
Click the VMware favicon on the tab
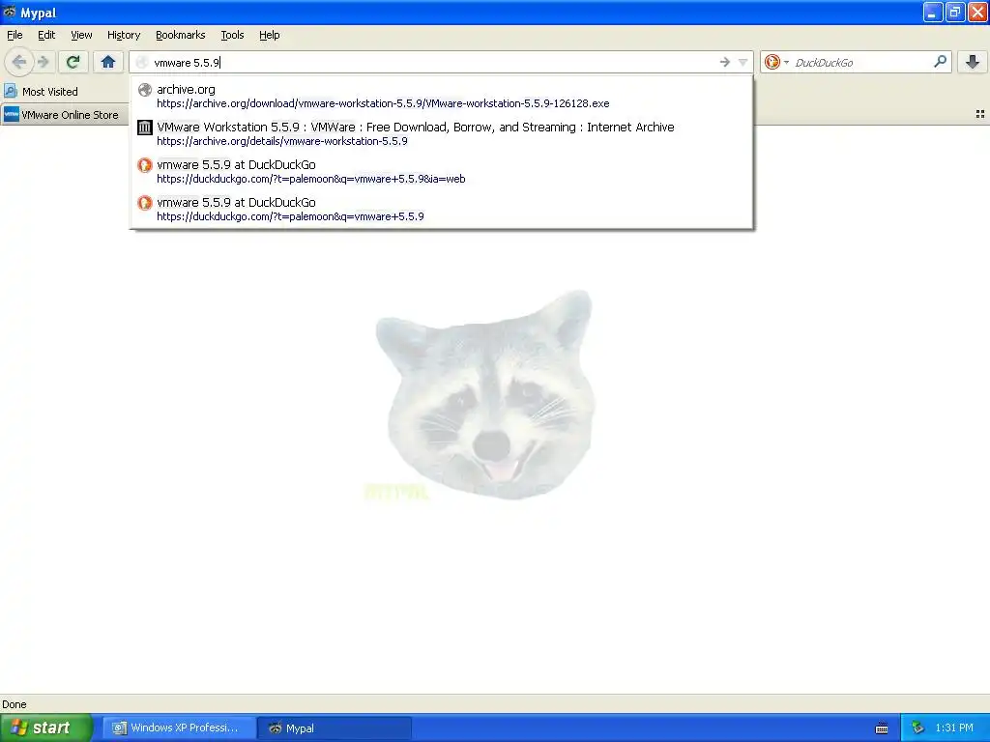tap(12, 114)
